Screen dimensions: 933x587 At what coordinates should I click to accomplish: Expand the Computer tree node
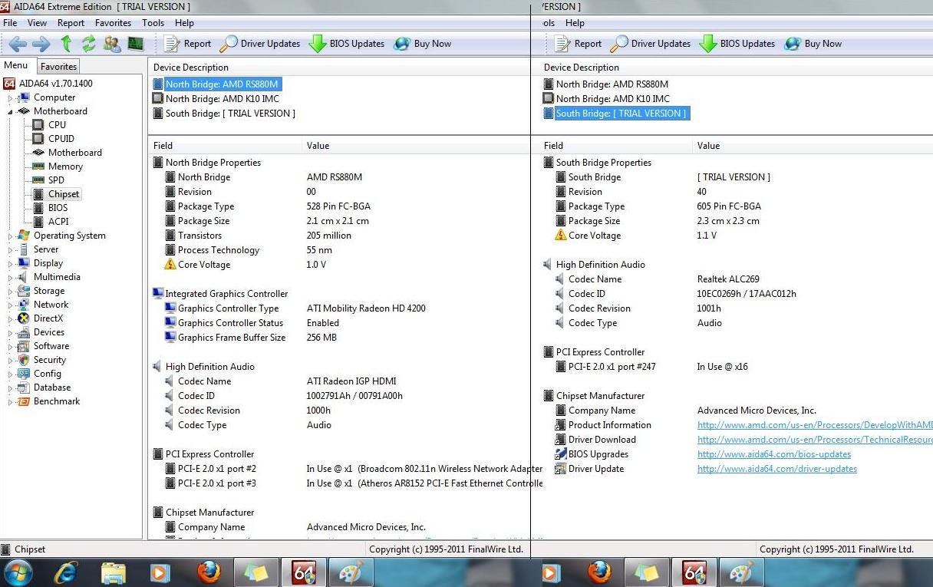(11, 98)
